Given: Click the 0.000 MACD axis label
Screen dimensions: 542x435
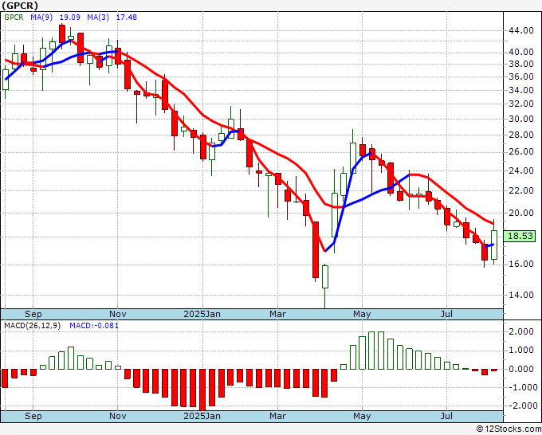Looking at the screenshot, I should click(521, 369).
